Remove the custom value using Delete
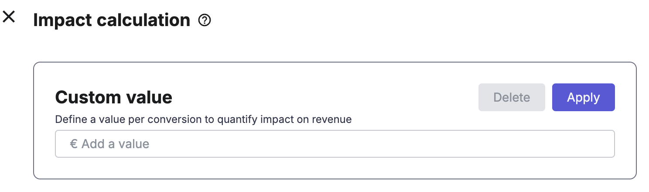Screen dimensions: 649x192 (512, 97)
